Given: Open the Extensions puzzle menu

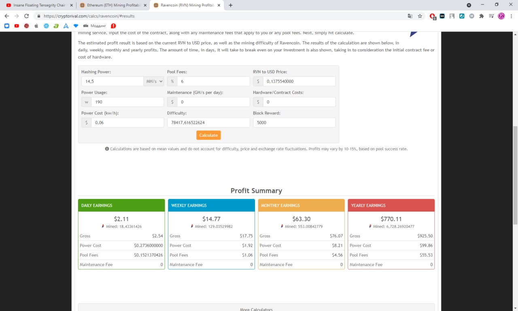Looking at the screenshot, I should [x=481, y=16].
